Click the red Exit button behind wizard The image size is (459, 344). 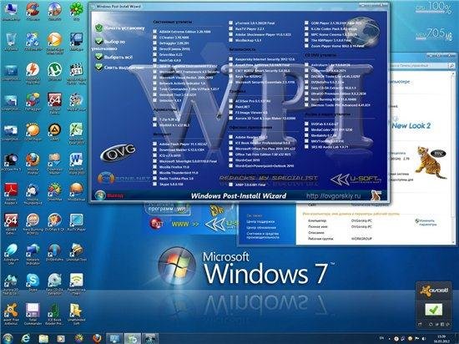coord(157,224)
